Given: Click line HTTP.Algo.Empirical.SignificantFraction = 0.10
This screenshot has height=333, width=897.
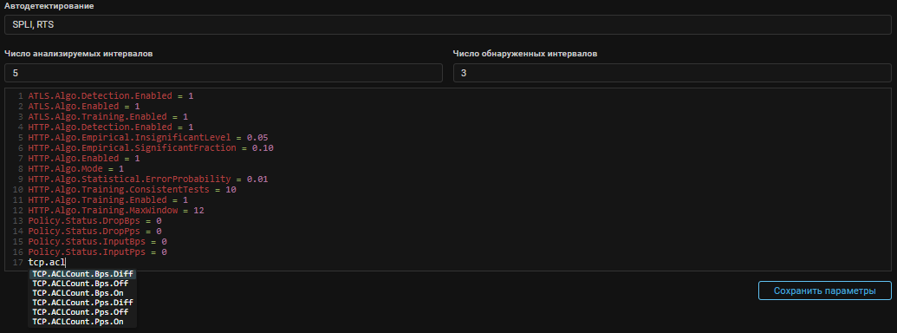Looking at the screenshot, I should pos(151,147).
